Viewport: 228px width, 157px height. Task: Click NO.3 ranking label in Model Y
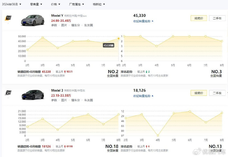point(216,73)
